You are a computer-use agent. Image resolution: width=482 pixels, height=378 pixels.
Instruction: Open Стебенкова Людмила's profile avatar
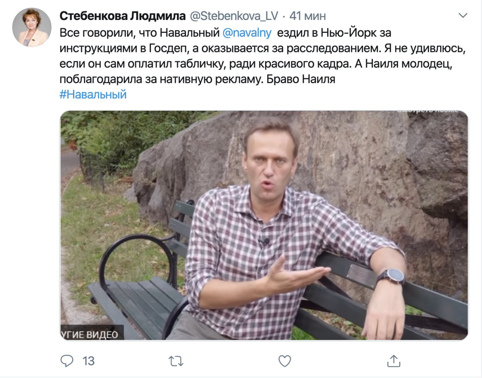[32, 28]
